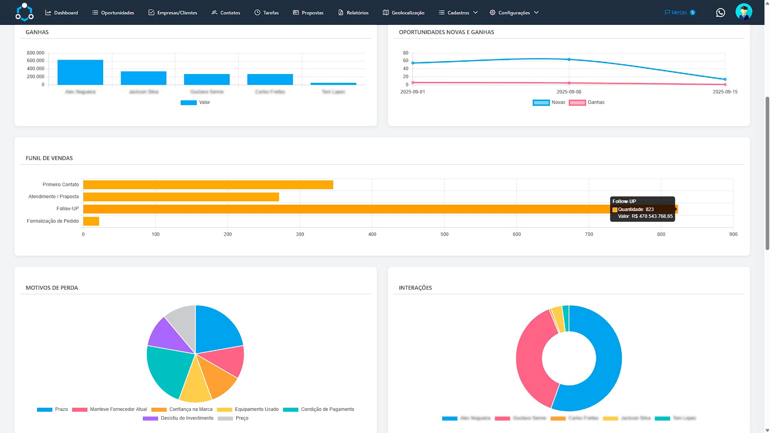Click the user avatar profile icon

click(744, 12)
